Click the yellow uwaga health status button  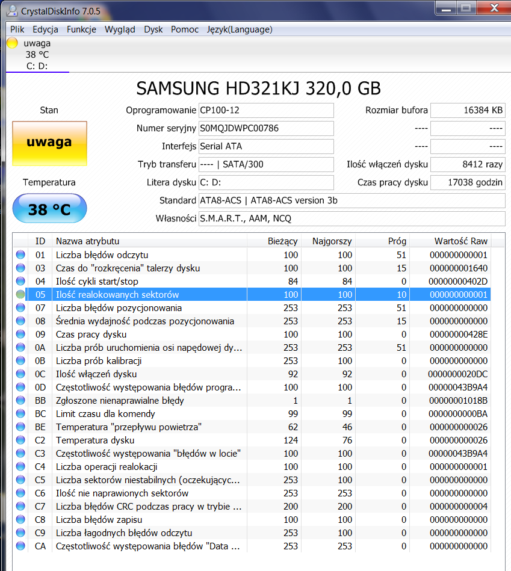[49, 143]
